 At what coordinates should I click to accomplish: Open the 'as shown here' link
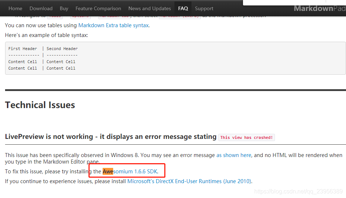(x=234, y=155)
